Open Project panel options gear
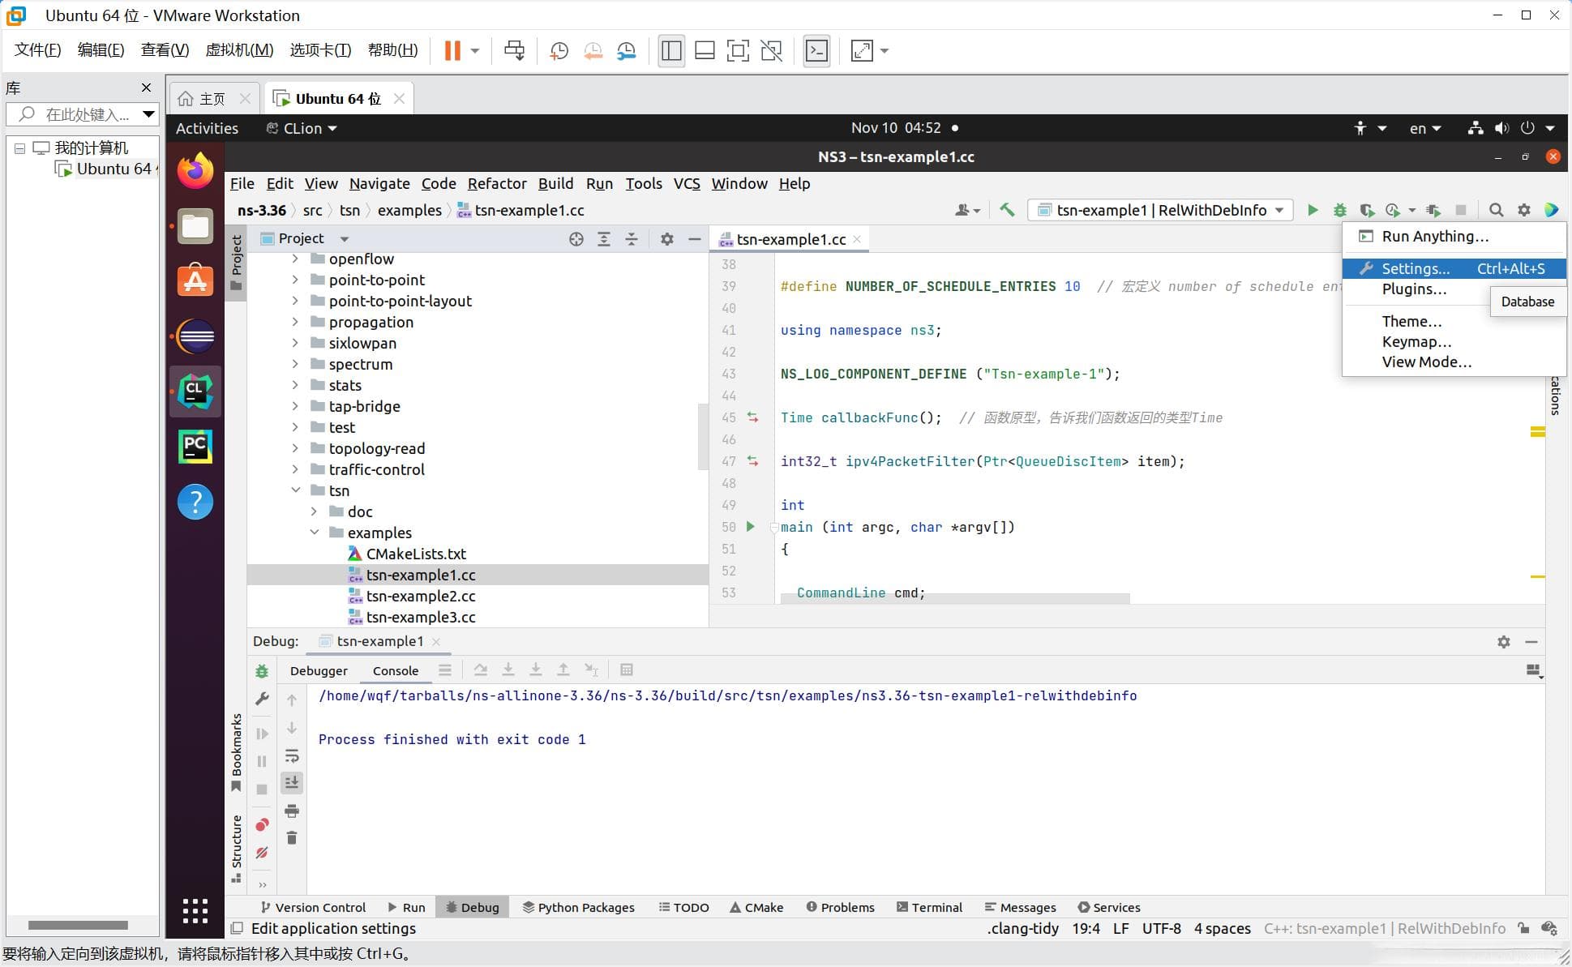Viewport: 1572px width, 967px height. click(x=667, y=238)
